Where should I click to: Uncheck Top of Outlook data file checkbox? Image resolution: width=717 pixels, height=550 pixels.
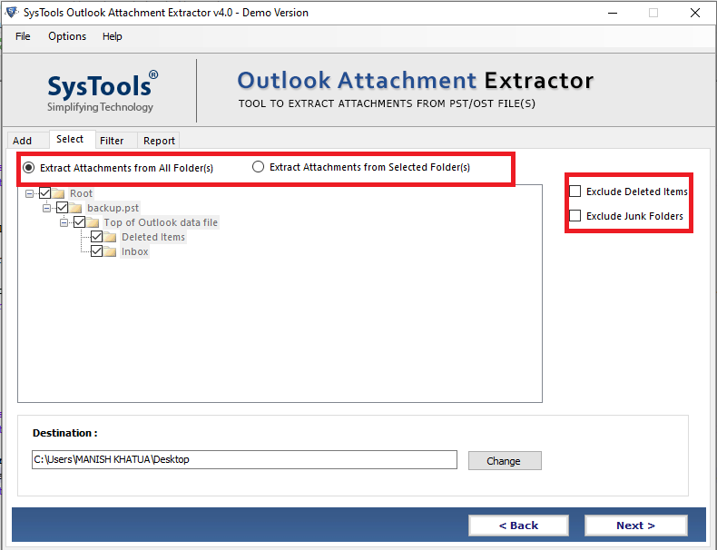click(x=80, y=222)
